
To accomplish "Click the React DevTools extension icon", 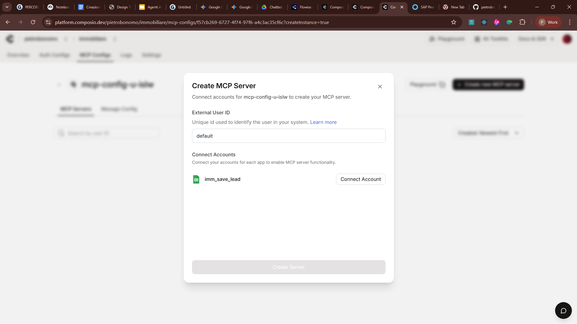I will [484, 22].
